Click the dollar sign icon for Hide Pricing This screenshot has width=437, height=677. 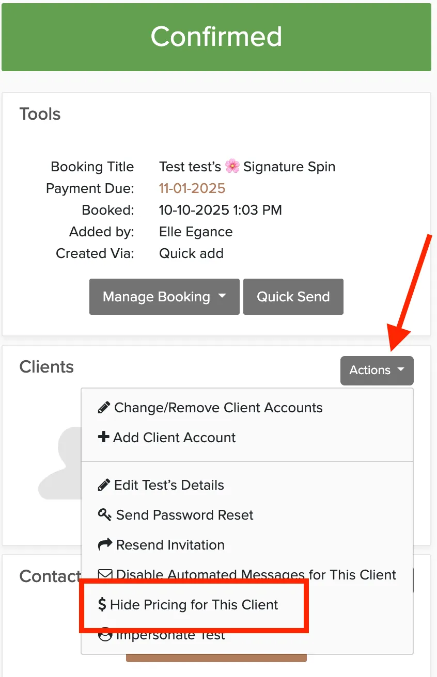click(102, 605)
